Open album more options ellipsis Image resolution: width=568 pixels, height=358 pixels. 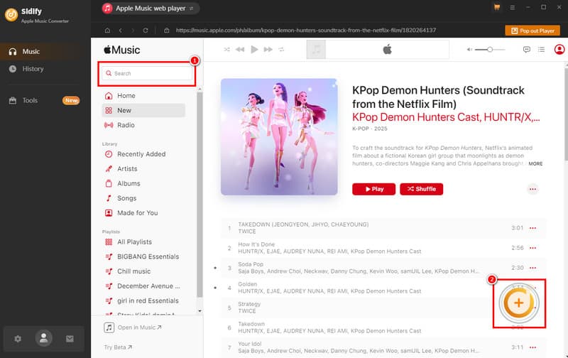(x=532, y=189)
